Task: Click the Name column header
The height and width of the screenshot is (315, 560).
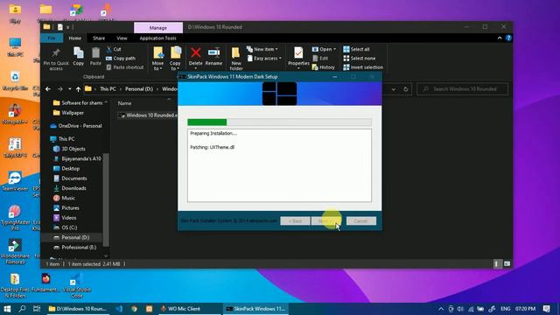Action: [x=124, y=103]
